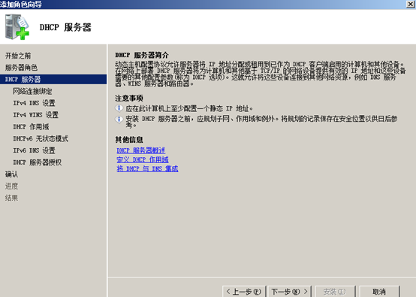The width and height of the screenshot is (416, 297).
Task: Click the 下一步 next button
Action: point(289,292)
